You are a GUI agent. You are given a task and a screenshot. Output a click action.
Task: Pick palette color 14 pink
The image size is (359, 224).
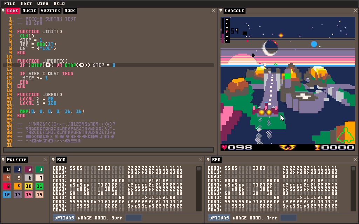coord(29,195)
